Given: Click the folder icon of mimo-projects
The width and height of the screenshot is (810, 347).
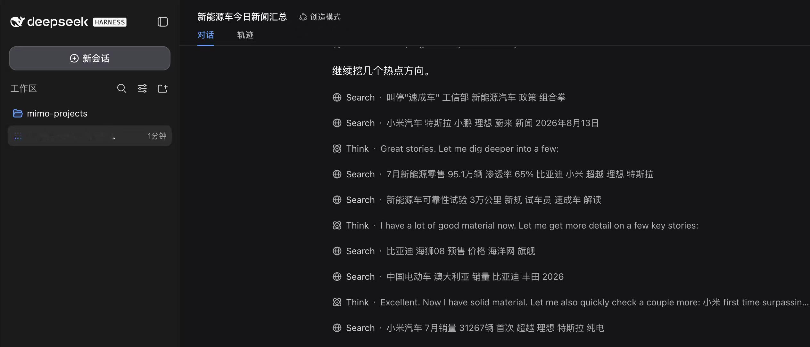Looking at the screenshot, I should [18, 113].
